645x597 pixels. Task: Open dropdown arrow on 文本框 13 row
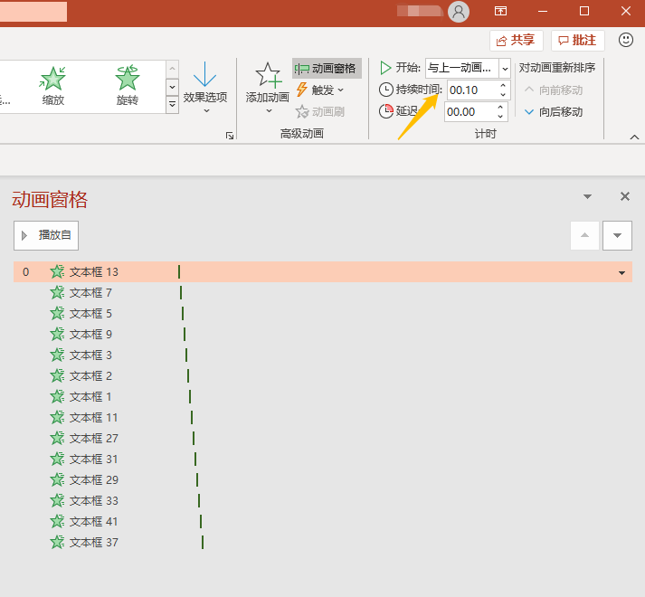(622, 273)
